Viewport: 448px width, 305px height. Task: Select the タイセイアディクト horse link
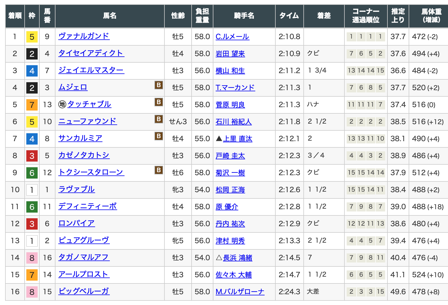click(x=91, y=53)
